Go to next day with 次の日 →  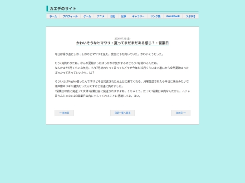point(181,113)
